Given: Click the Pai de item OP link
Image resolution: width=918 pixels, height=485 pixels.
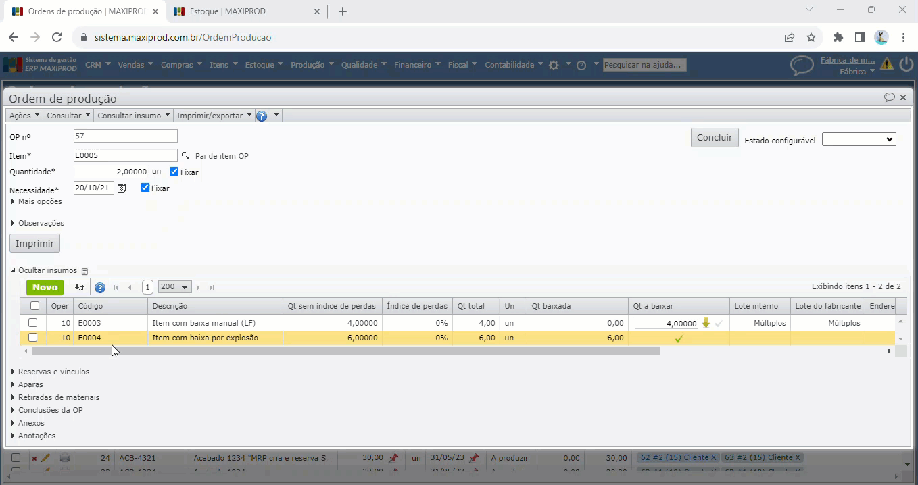Looking at the screenshot, I should tap(222, 156).
